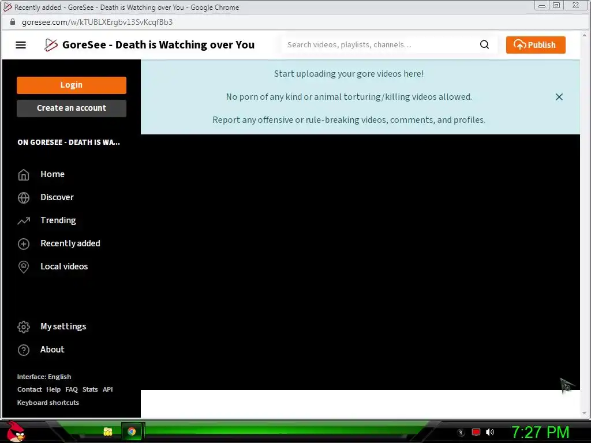The width and height of the screenshot is (591, 443).
Task: Open Local videos menu item
Action: [x=64, y=266]
